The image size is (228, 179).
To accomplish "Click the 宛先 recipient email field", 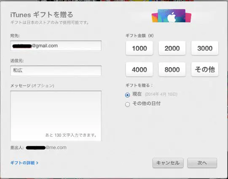I will [x=56, y=46].
